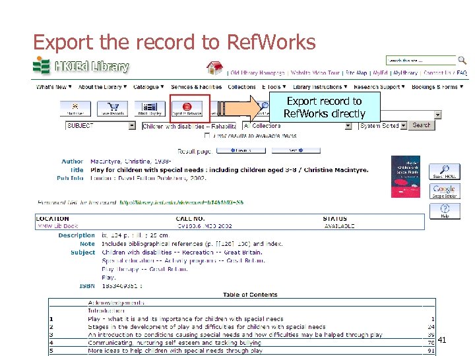475x356 pixels.
Task: Click subject Children with disabilities -- Recreation link
Action: 182,252
